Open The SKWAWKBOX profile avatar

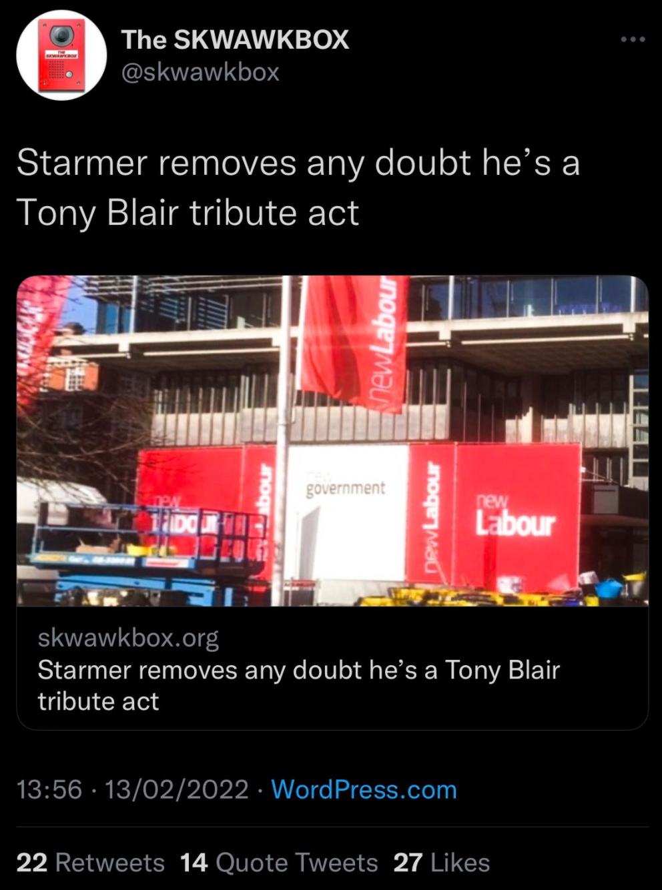(61, 55)
